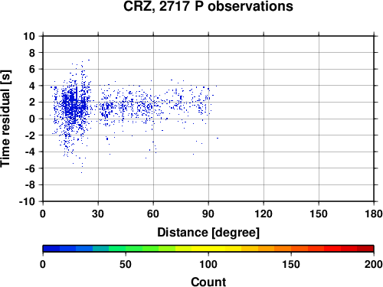Click the 'Time residual [s]' y-axis label

[5, 119]
